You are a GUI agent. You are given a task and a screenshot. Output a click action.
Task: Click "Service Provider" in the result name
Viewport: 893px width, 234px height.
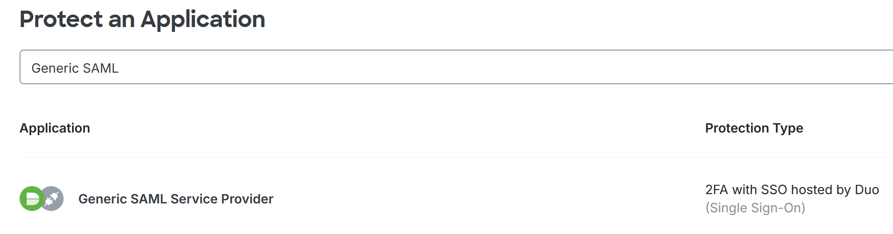[221, 199]
